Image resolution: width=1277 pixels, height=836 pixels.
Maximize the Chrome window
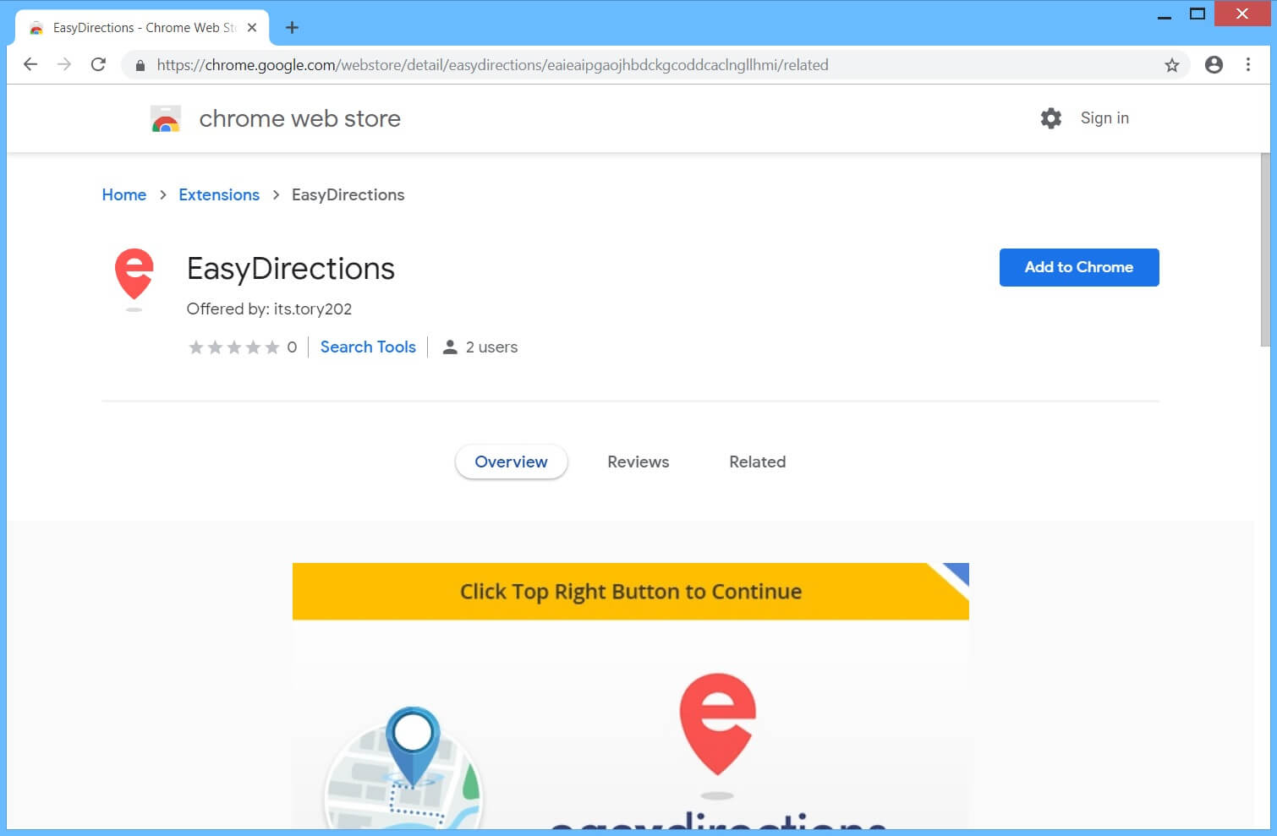1197,14
